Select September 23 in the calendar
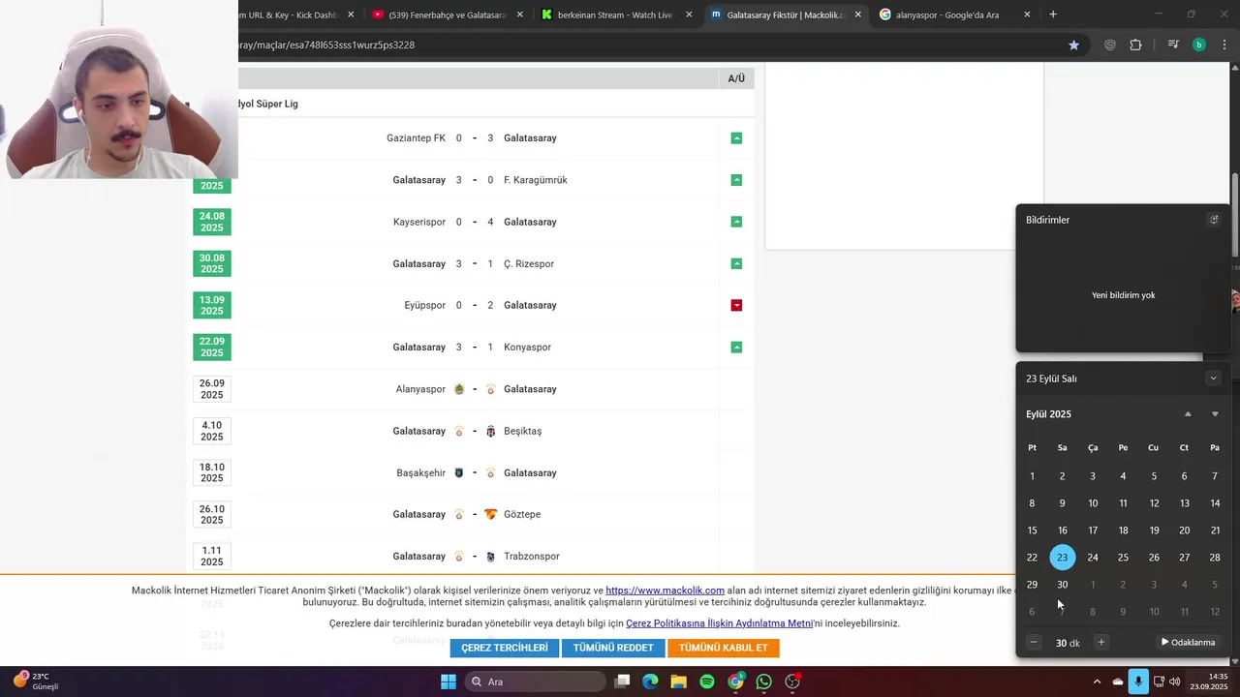Screen dimensions: 1240x697 (x=1063, y=558)
